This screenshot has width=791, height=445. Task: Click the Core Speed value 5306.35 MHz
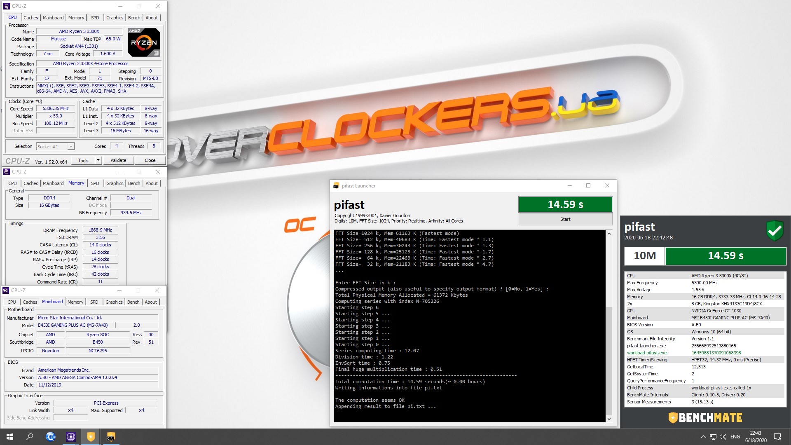click(x=56, y=109)
